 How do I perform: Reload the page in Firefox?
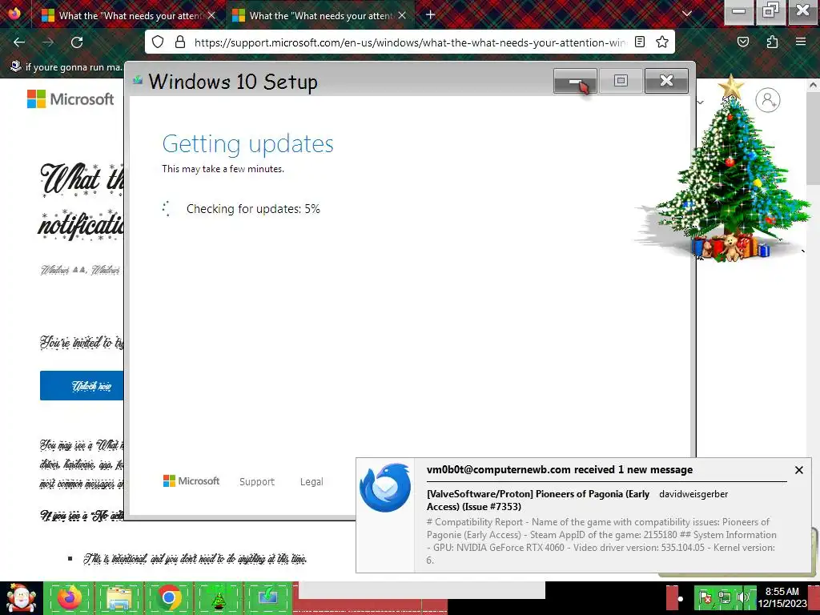coord(77,42)
